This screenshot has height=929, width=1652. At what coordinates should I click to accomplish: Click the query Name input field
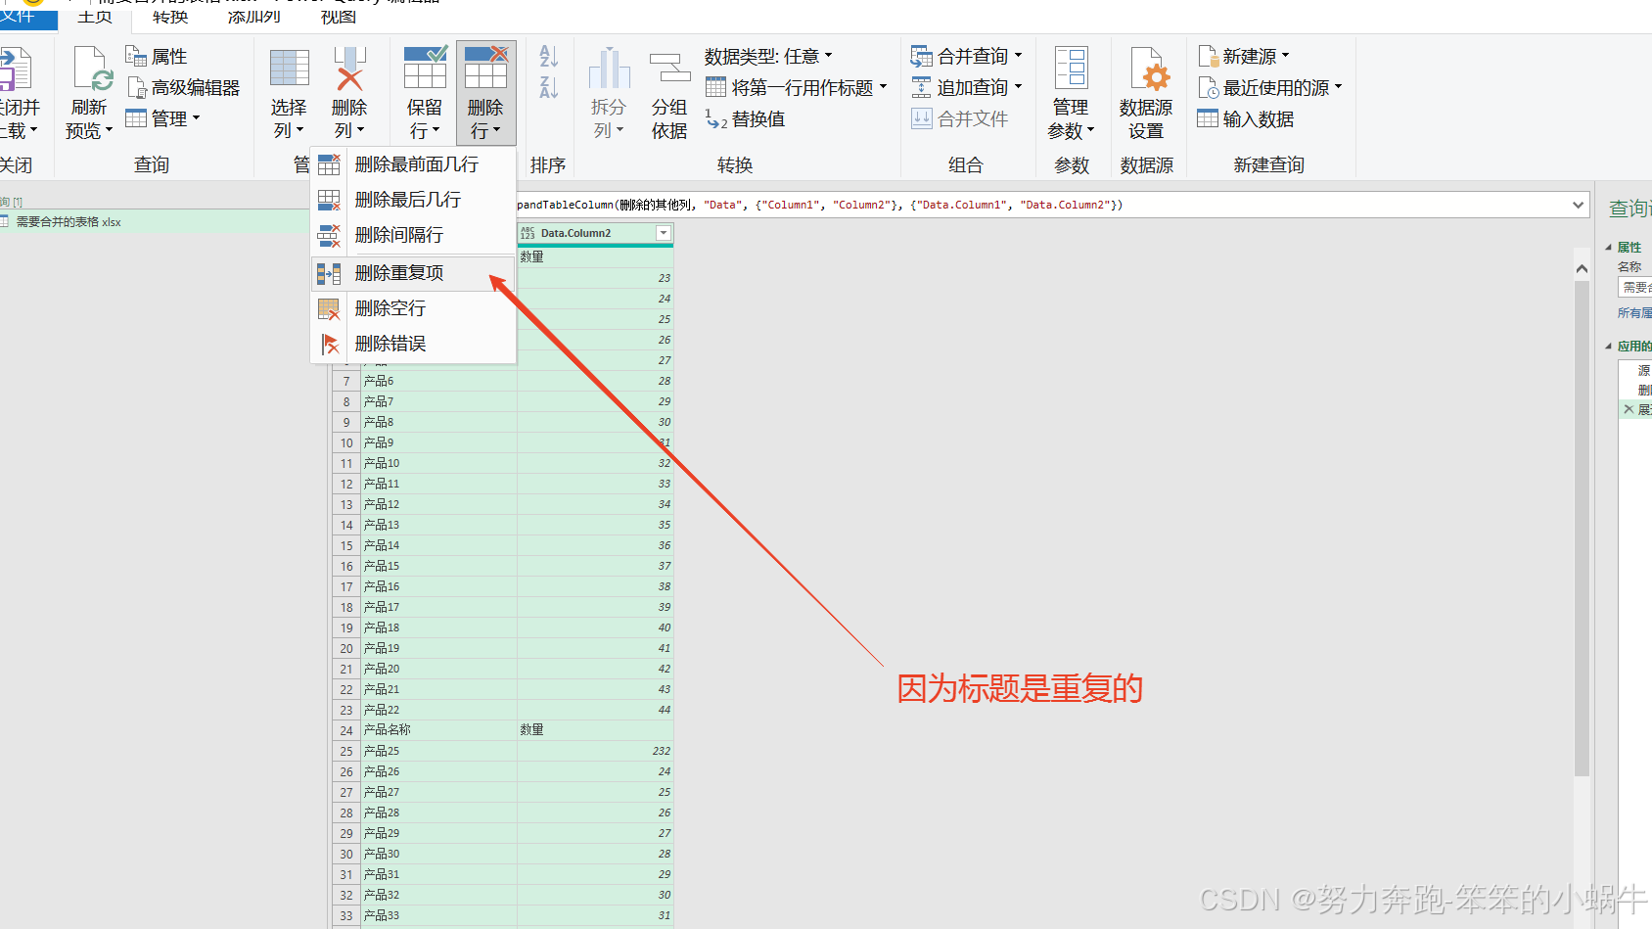[x=1634, y=288]
